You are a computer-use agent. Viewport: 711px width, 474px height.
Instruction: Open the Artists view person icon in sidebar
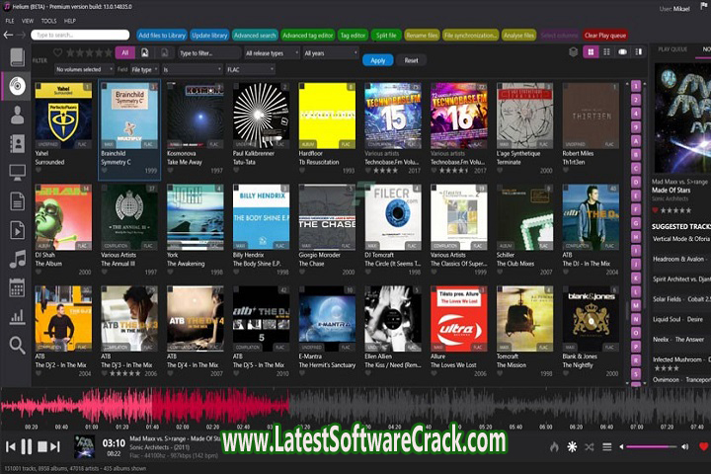17,116
